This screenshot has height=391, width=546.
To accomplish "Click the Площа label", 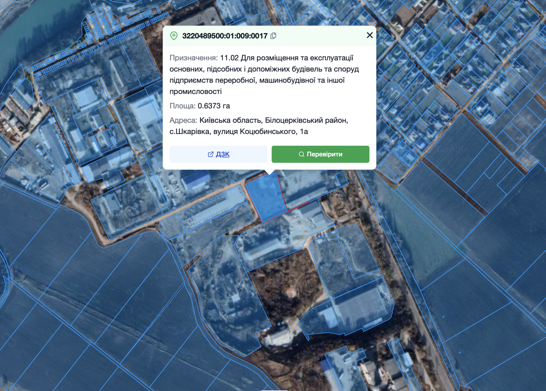I will [182, 106].
